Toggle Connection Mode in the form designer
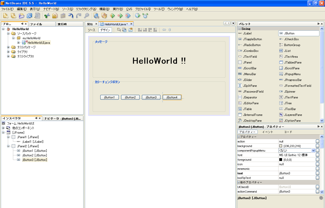The width and height of the screenshot is (325, 208). click(124, 30)
